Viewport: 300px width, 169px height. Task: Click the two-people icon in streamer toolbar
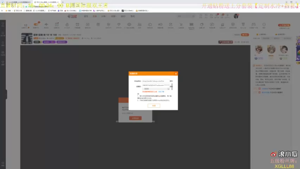point(139,25)
